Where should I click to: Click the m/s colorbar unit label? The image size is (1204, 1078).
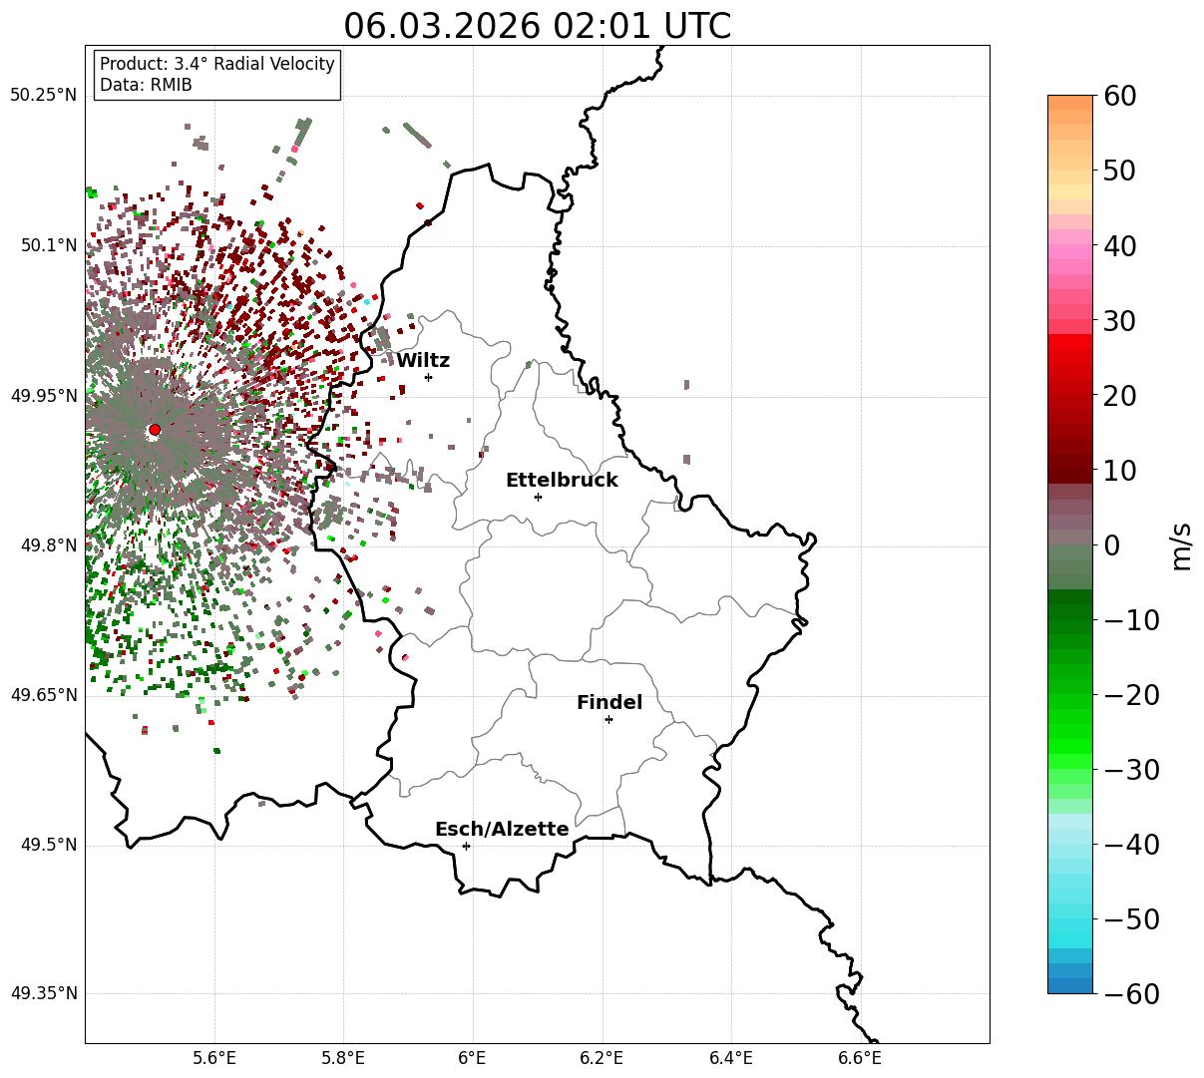[1181, 544]
